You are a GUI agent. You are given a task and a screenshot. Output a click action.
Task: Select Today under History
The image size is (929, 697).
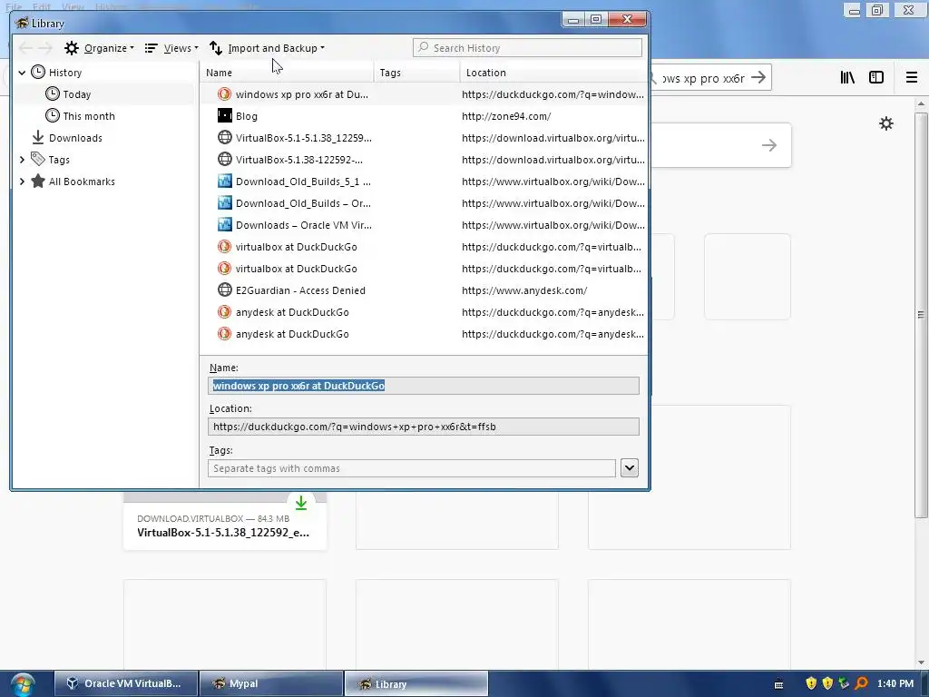tap(76, 94)
